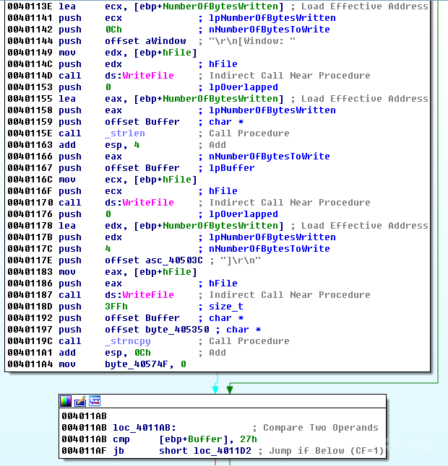448x466 pixels.
Task: Click the string comment '\r\n[Window: '
Action: (252, 41)
